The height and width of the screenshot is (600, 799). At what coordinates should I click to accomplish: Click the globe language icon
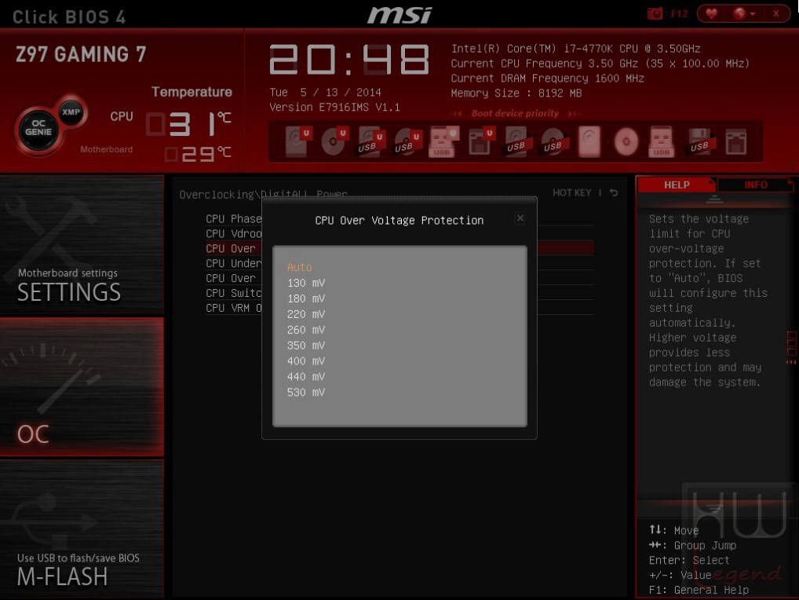click(739, 14)
